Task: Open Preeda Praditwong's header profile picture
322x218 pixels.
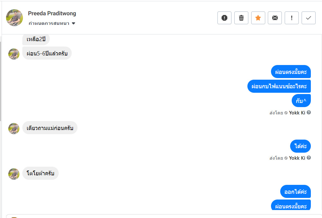Action: click(x=14, y=18)
